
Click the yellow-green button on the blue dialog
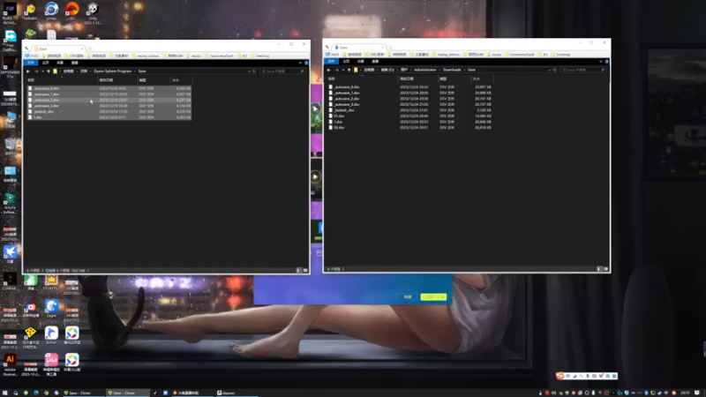(x=433, y=297)
